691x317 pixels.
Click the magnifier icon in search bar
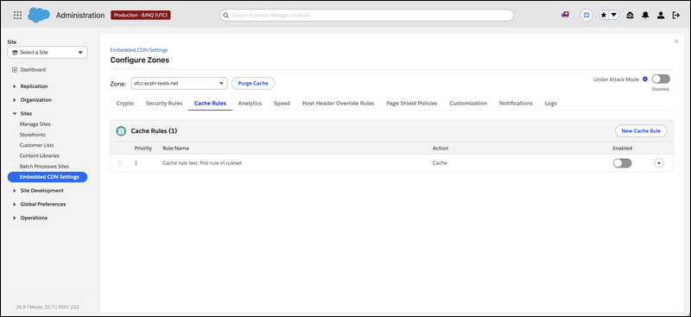coord(226,15)
